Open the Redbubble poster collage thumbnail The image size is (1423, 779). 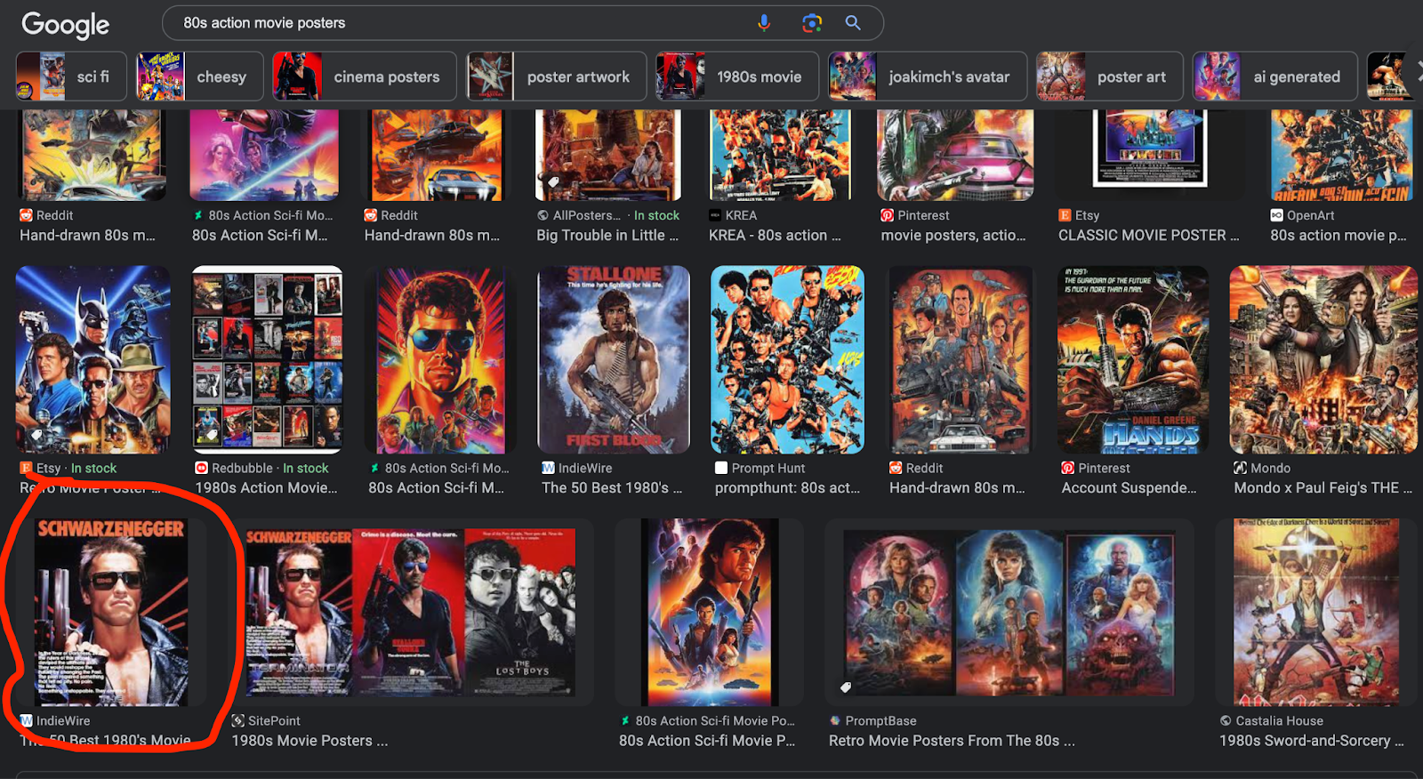coord(268,359)
